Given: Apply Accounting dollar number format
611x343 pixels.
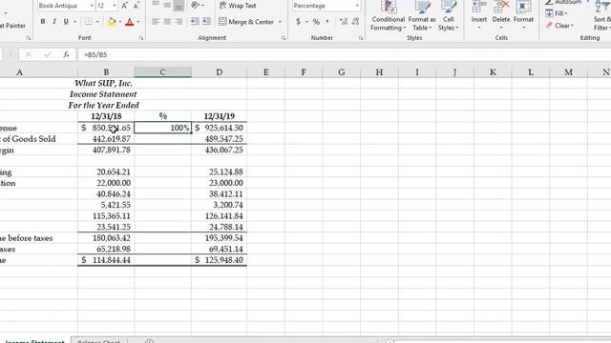Looking at the screenshot, I should click(298, 22).
